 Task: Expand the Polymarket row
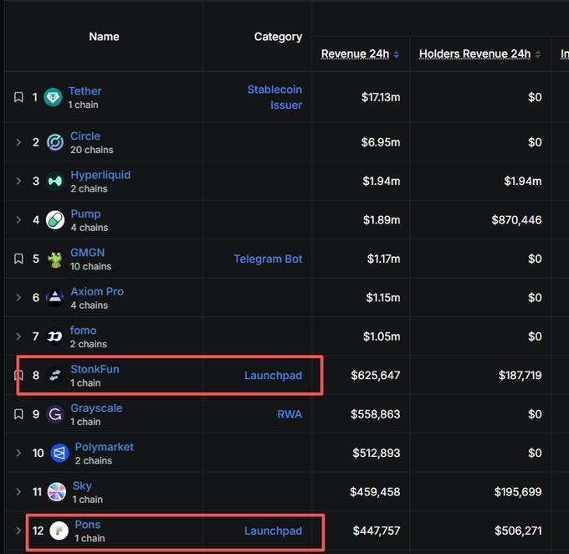point(18,453)
